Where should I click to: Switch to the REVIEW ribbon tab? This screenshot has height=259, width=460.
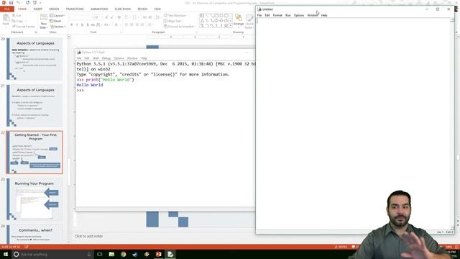(x=142, y=9)
